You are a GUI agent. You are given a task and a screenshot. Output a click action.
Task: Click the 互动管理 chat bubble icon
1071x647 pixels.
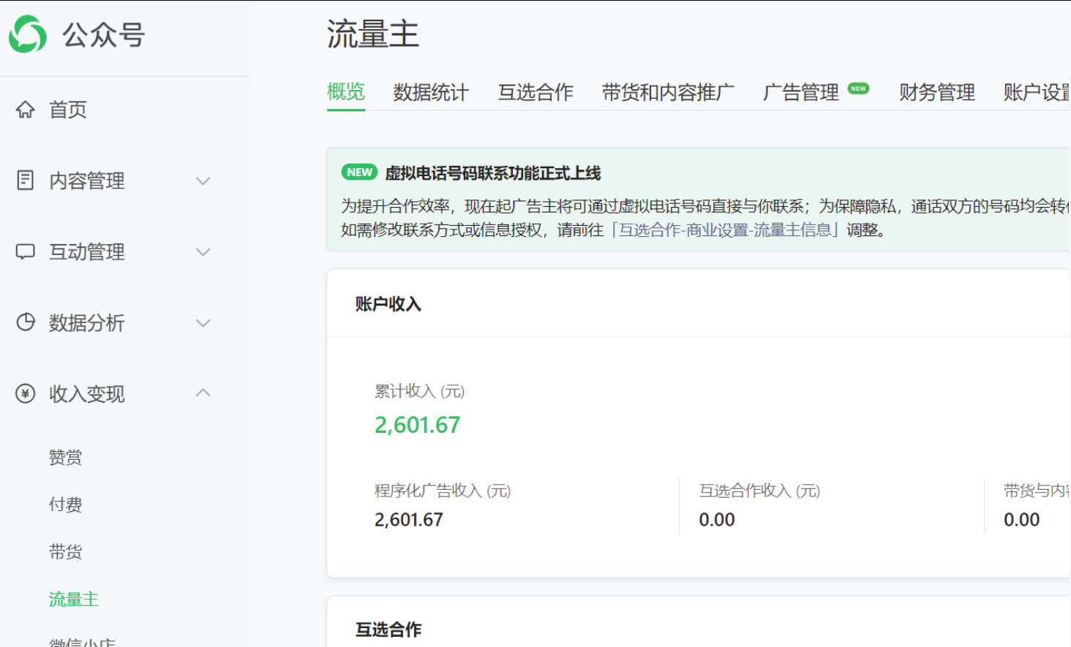click(x=26, y=251)
